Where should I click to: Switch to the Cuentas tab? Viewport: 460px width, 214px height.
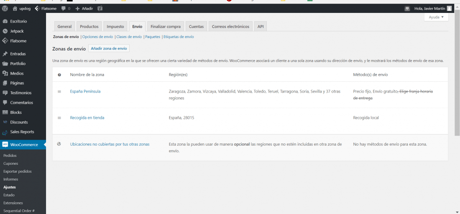(x=196, y=26)
